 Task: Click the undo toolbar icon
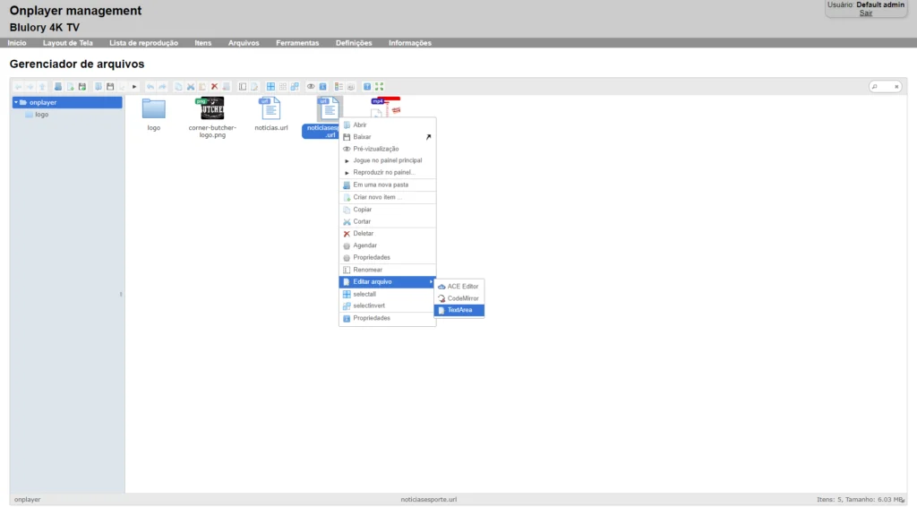click(x=150, y=87)
